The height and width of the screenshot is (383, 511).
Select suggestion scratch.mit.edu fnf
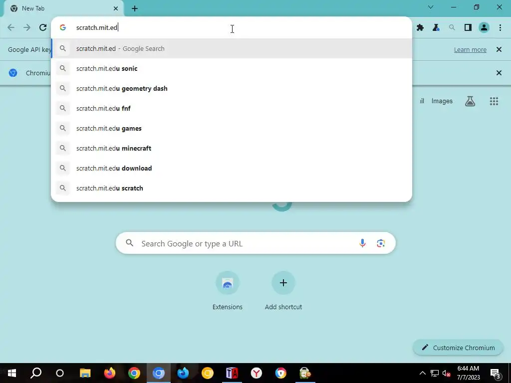point(232,108)
